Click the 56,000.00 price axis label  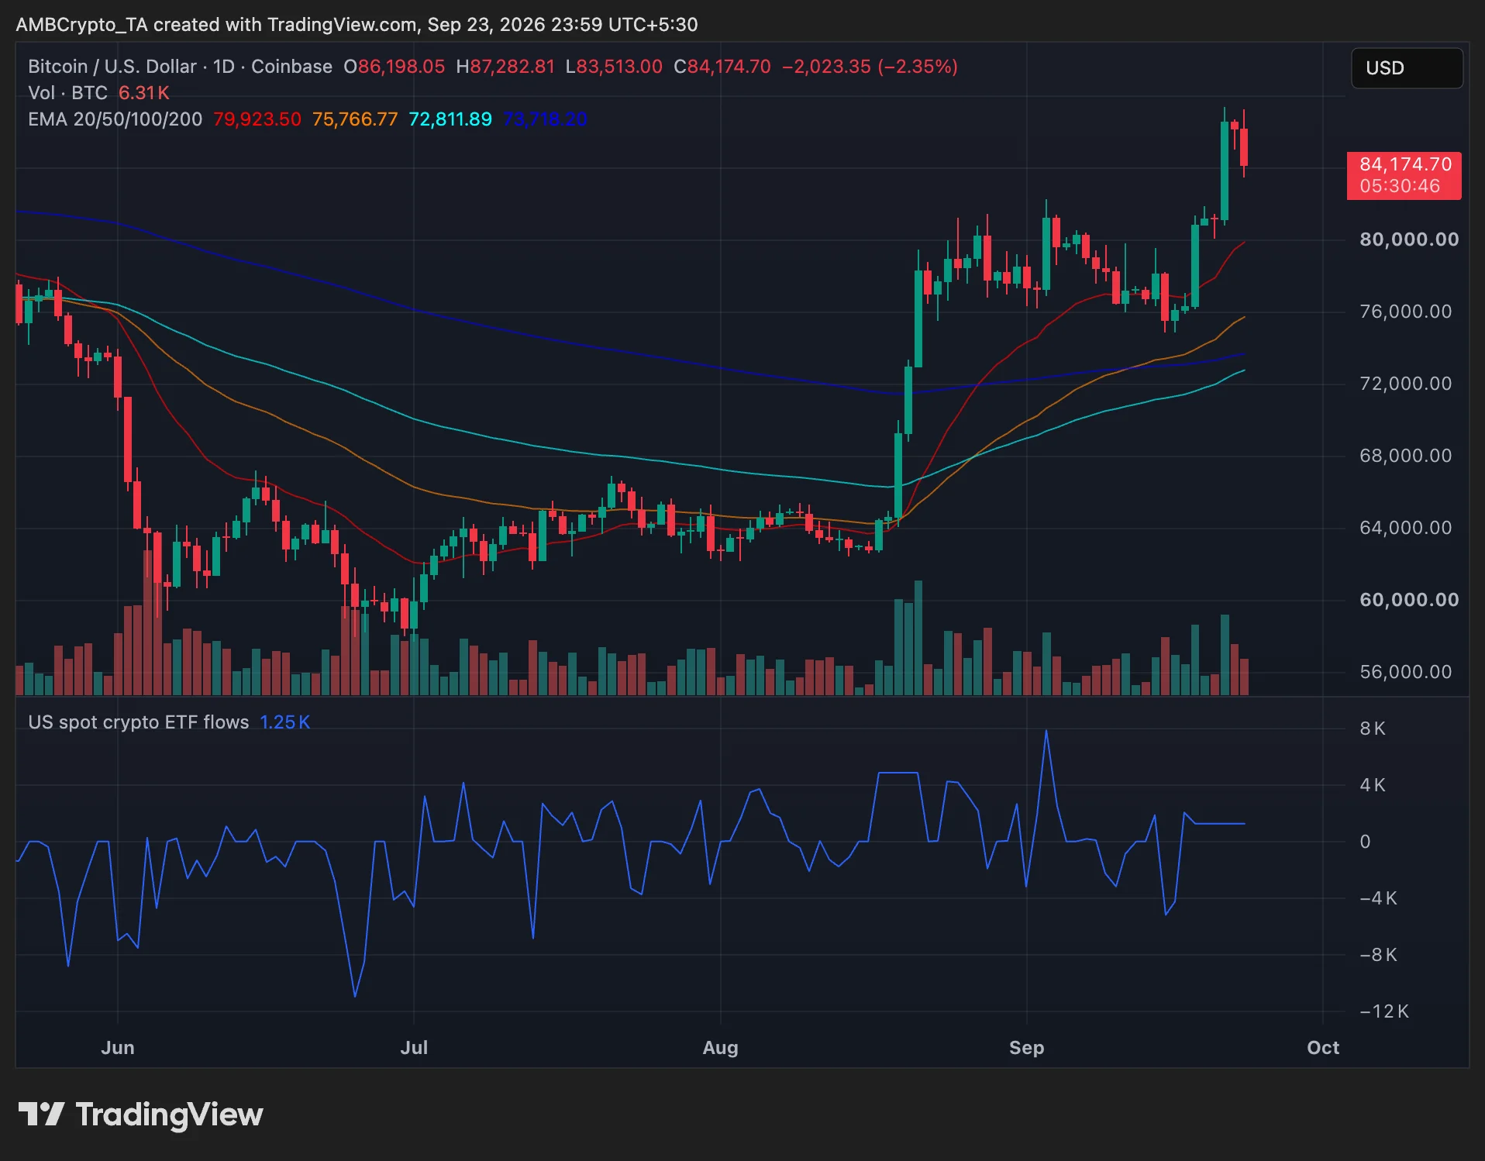(1405, 672)
